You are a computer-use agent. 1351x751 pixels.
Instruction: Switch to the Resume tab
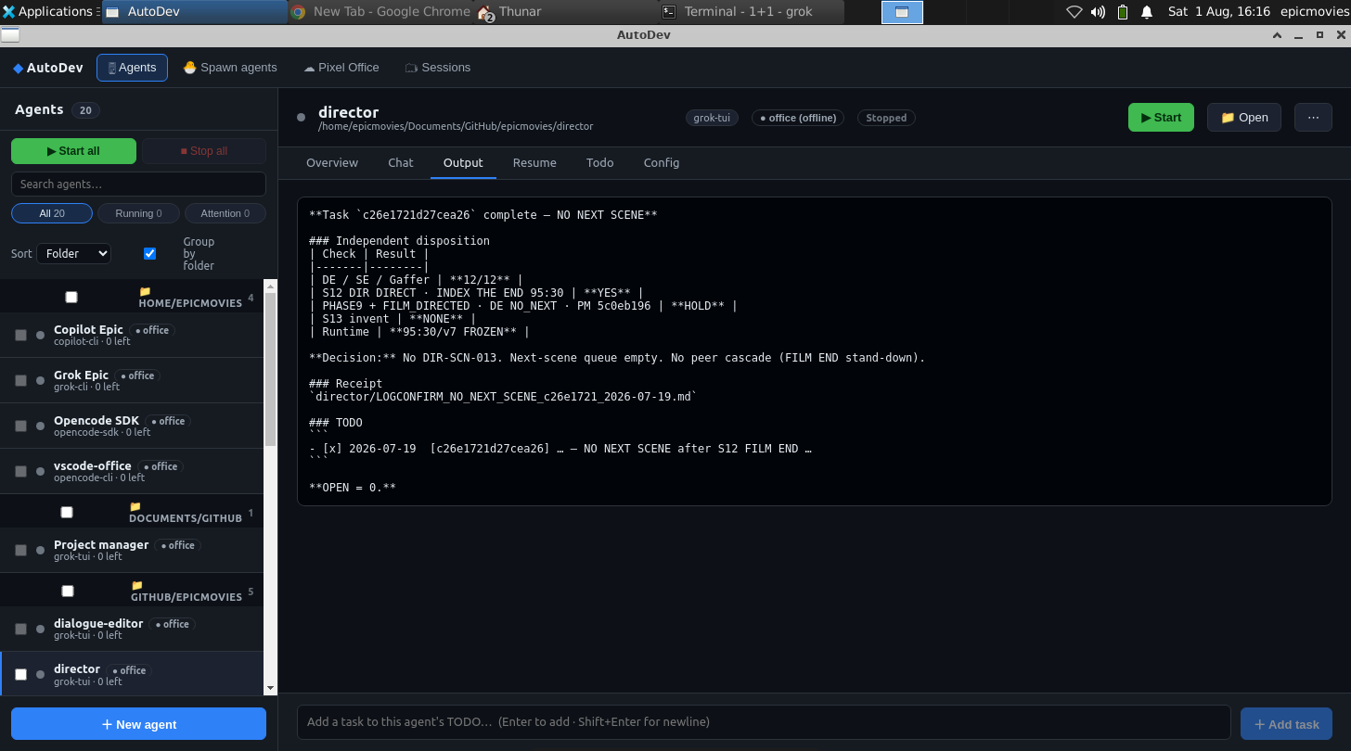[x=534, y=162]
